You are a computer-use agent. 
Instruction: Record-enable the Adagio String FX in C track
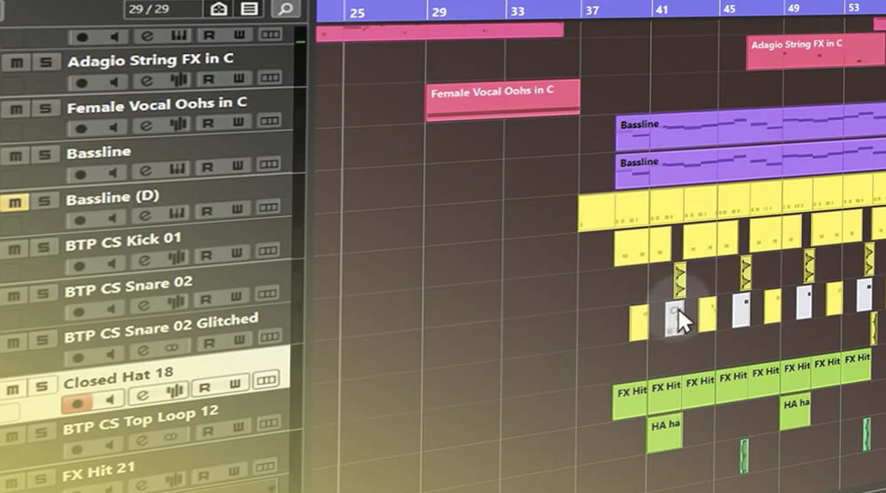coord(81,83)
